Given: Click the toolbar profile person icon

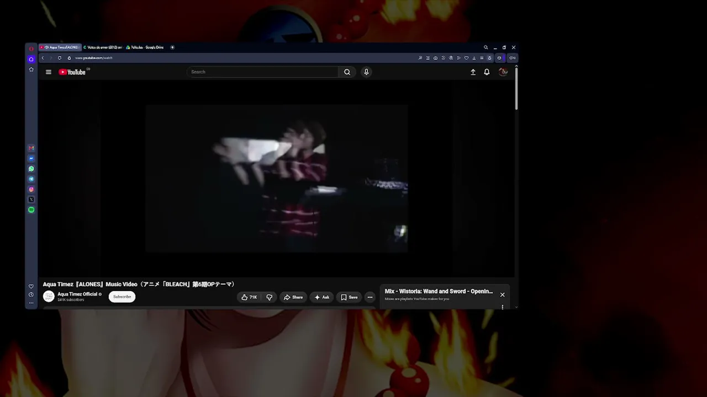Looking at the screenshot, I should (x=489, y=58).
